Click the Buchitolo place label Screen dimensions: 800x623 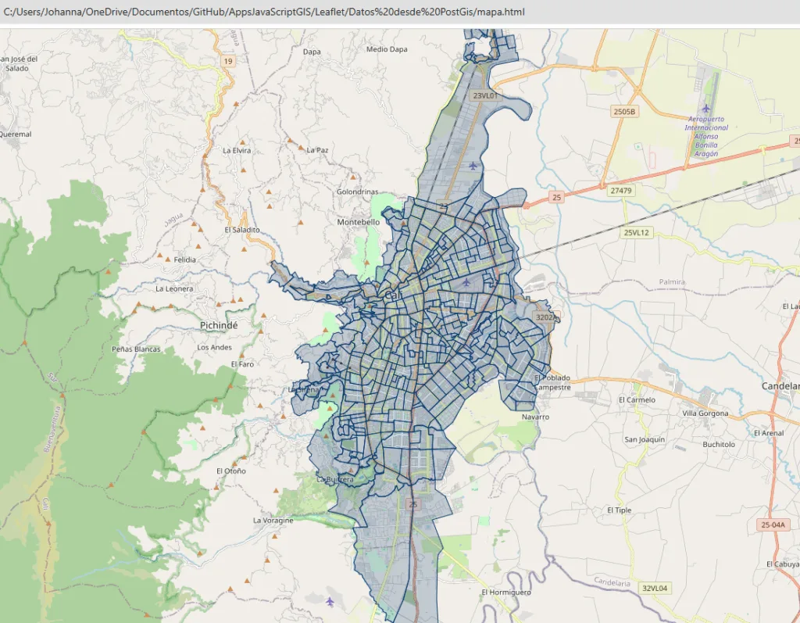[x=719, y=444]
